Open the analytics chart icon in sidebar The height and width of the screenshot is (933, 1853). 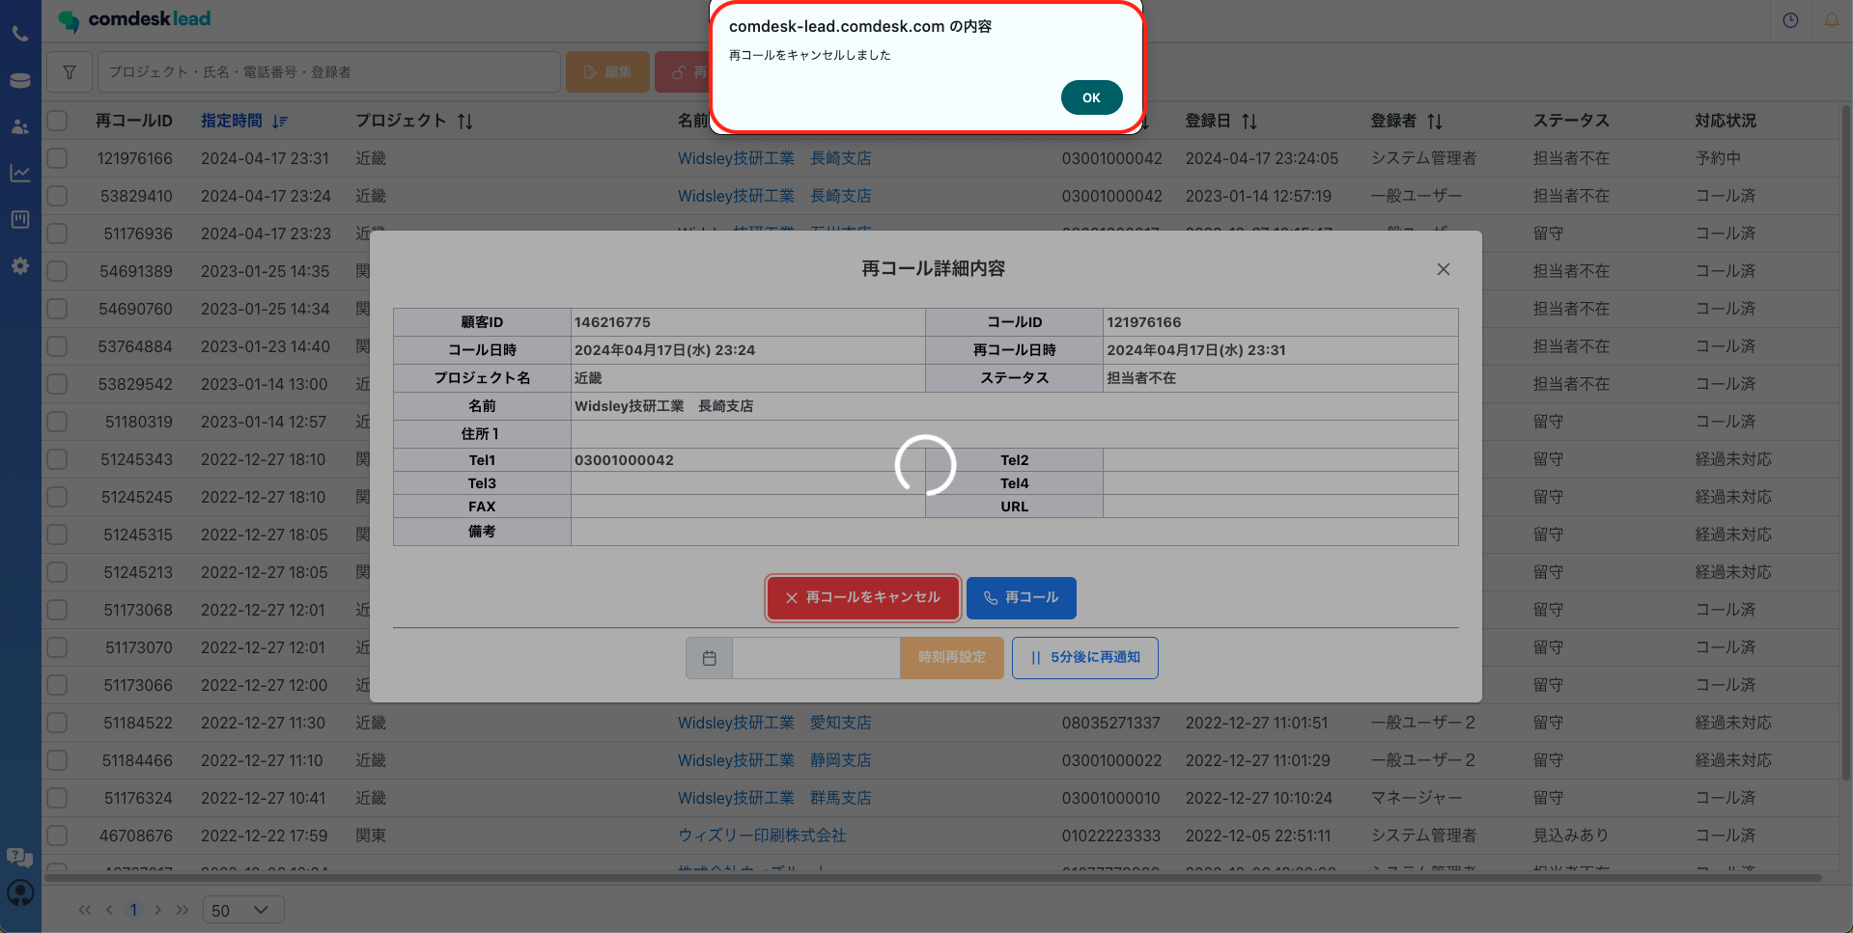tap(20, 173)
